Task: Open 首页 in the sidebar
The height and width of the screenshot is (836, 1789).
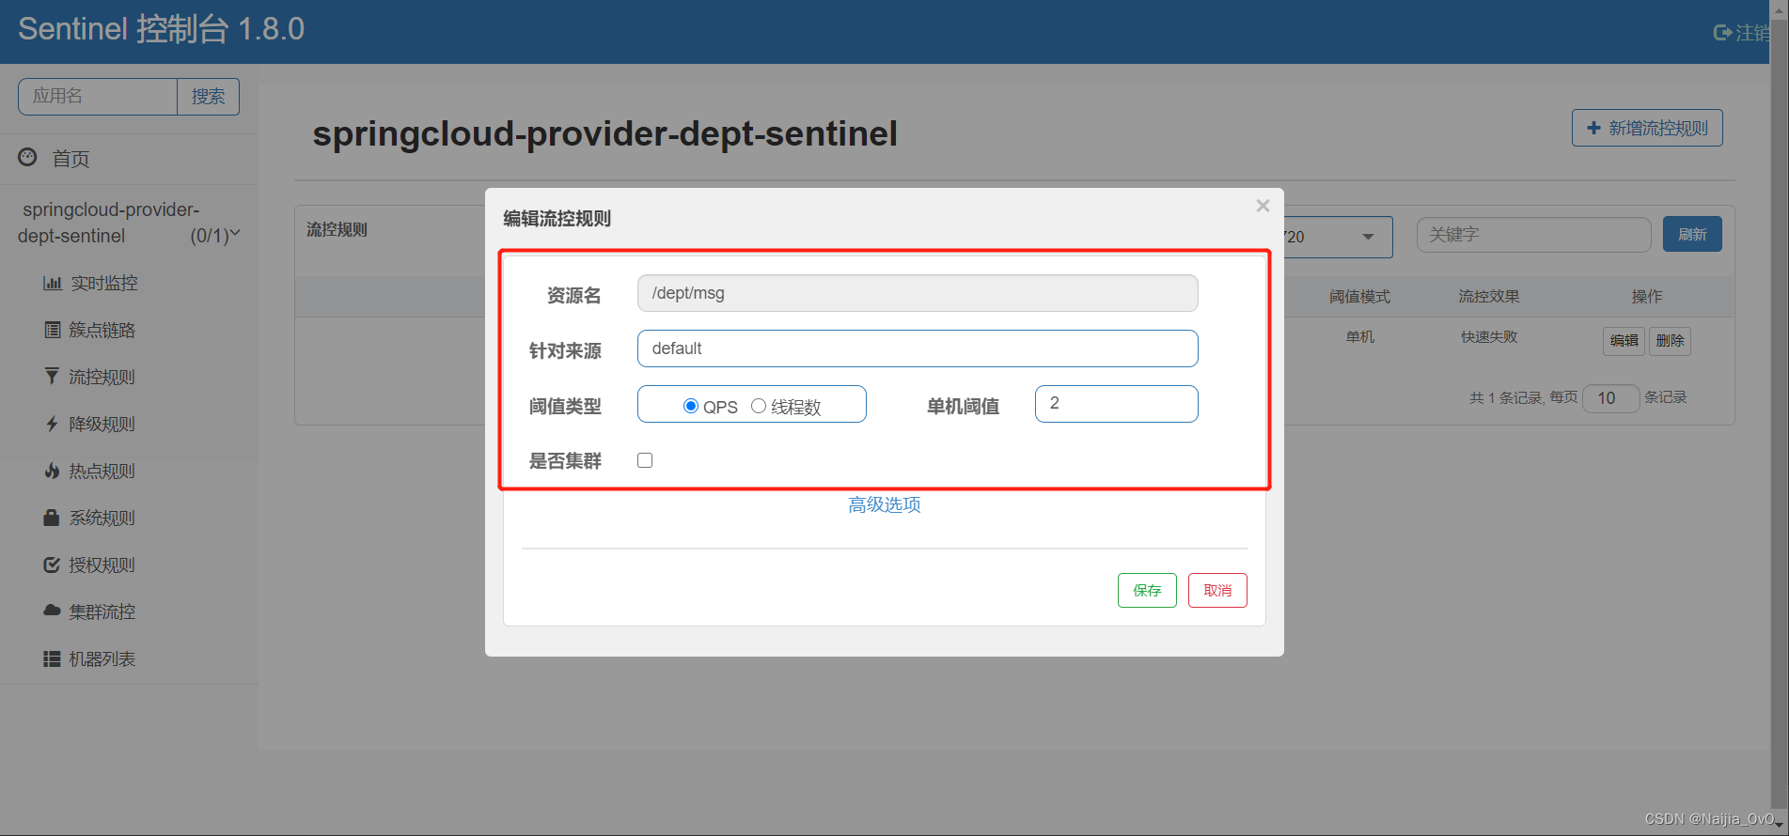Action: [x=71, y=159]
